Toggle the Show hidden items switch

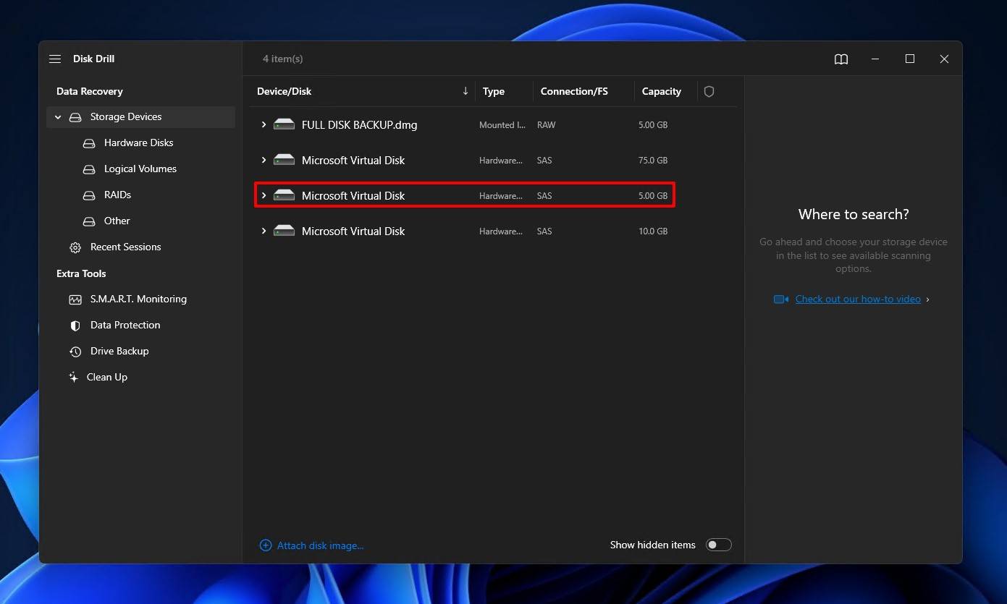719,545
